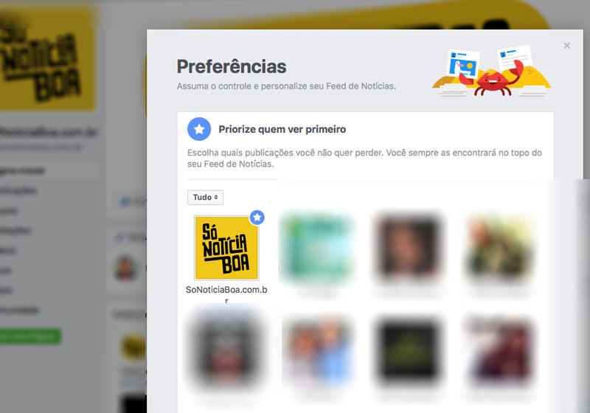Open the Tudo filter dropdown
The width and height of the screenshot is (590, 413).
pyautogui.click(x=205, y=198)
